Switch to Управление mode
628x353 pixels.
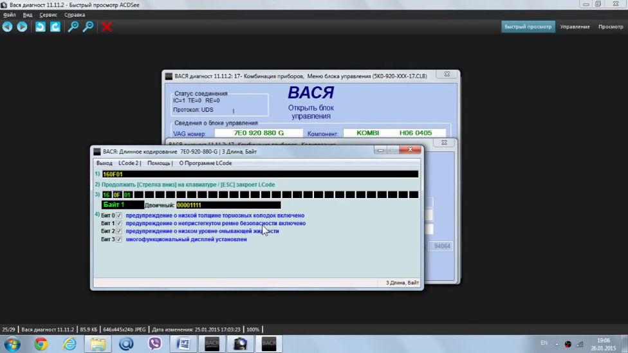(575, 27)
